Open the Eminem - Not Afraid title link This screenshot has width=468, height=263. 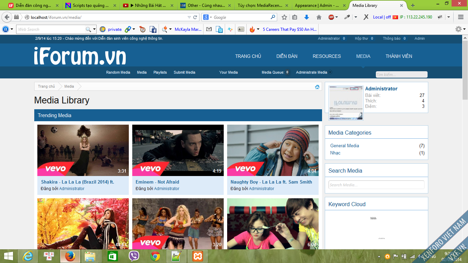[157, 182]
